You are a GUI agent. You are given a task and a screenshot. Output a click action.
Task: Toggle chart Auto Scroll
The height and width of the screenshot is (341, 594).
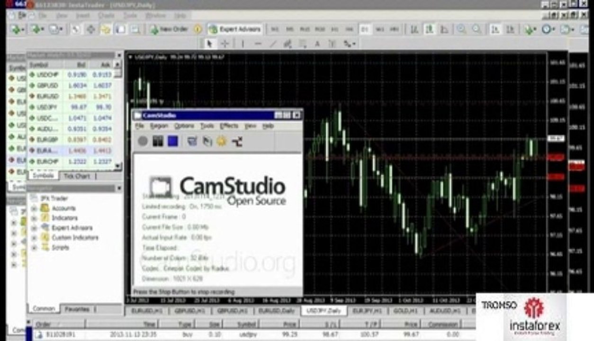click(495, 29)
